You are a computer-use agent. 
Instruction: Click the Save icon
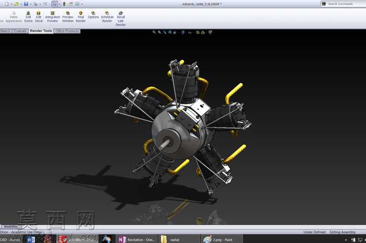(26, 4)
